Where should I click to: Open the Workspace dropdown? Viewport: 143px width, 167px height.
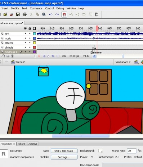pyautogui.click(x=123, y=62)
